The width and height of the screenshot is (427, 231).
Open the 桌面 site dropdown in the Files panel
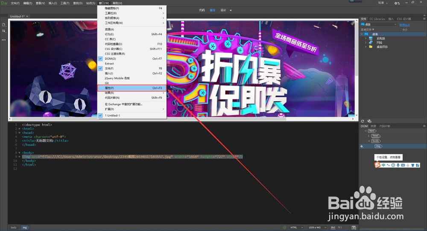(x=379, y=24)
